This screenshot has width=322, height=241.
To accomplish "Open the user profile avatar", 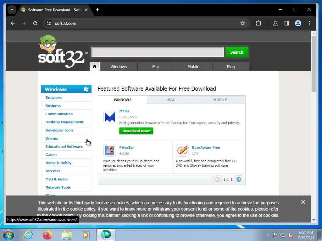I will 298,23.
